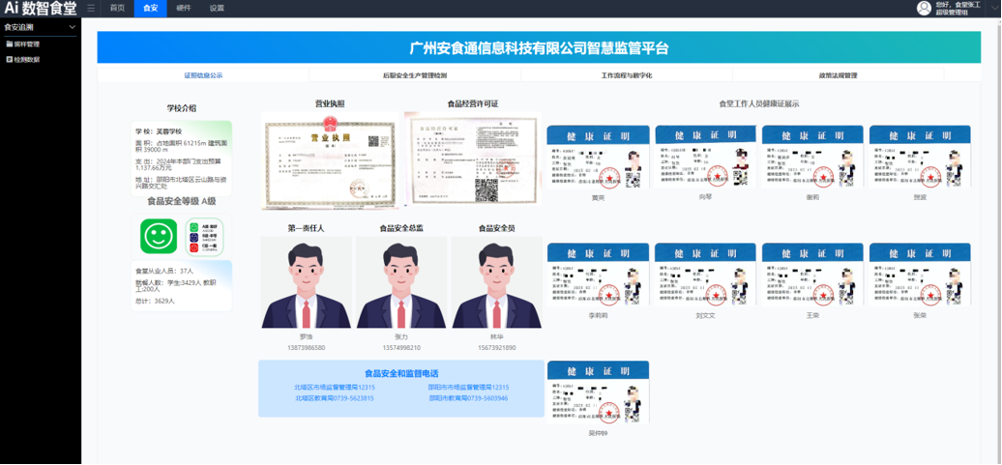The height and width of the screenshot is (465, 1002).
Task: Click the 学校：芙蓉学校 line
Action: (159, 131)
